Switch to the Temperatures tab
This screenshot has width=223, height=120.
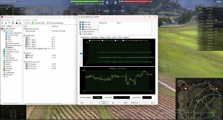pyautogui.click(x=85, y=37)
